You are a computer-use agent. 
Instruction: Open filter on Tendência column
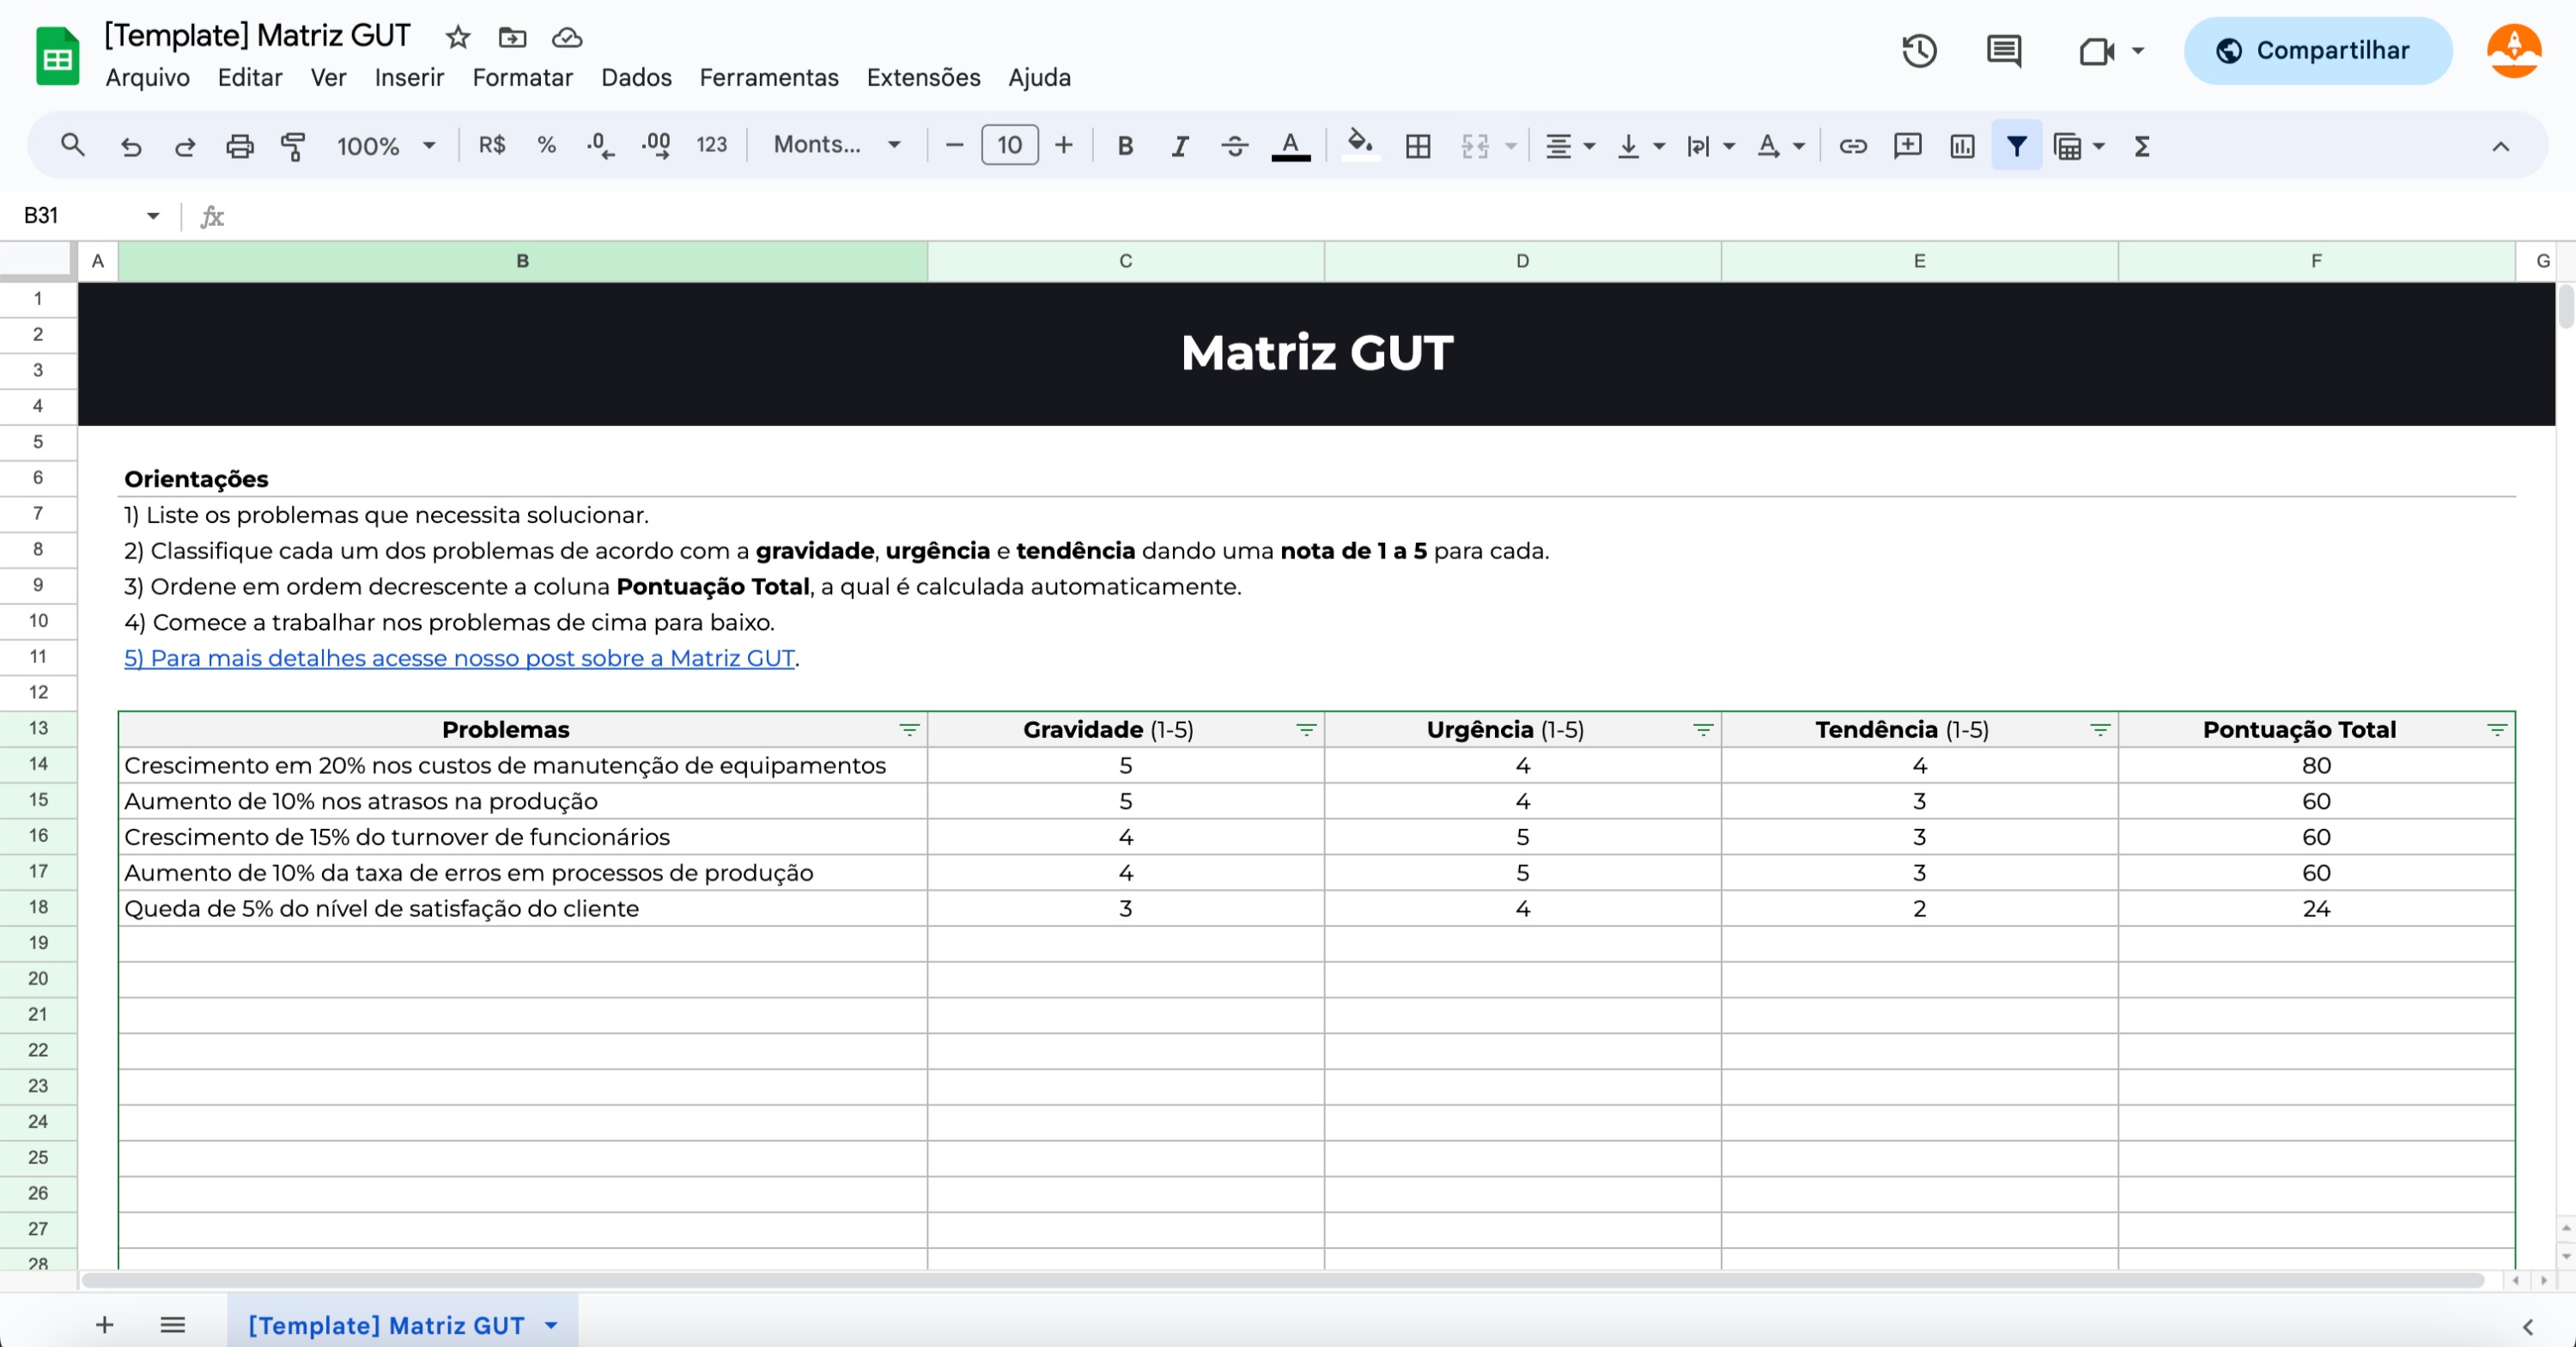pos(2099,729)
